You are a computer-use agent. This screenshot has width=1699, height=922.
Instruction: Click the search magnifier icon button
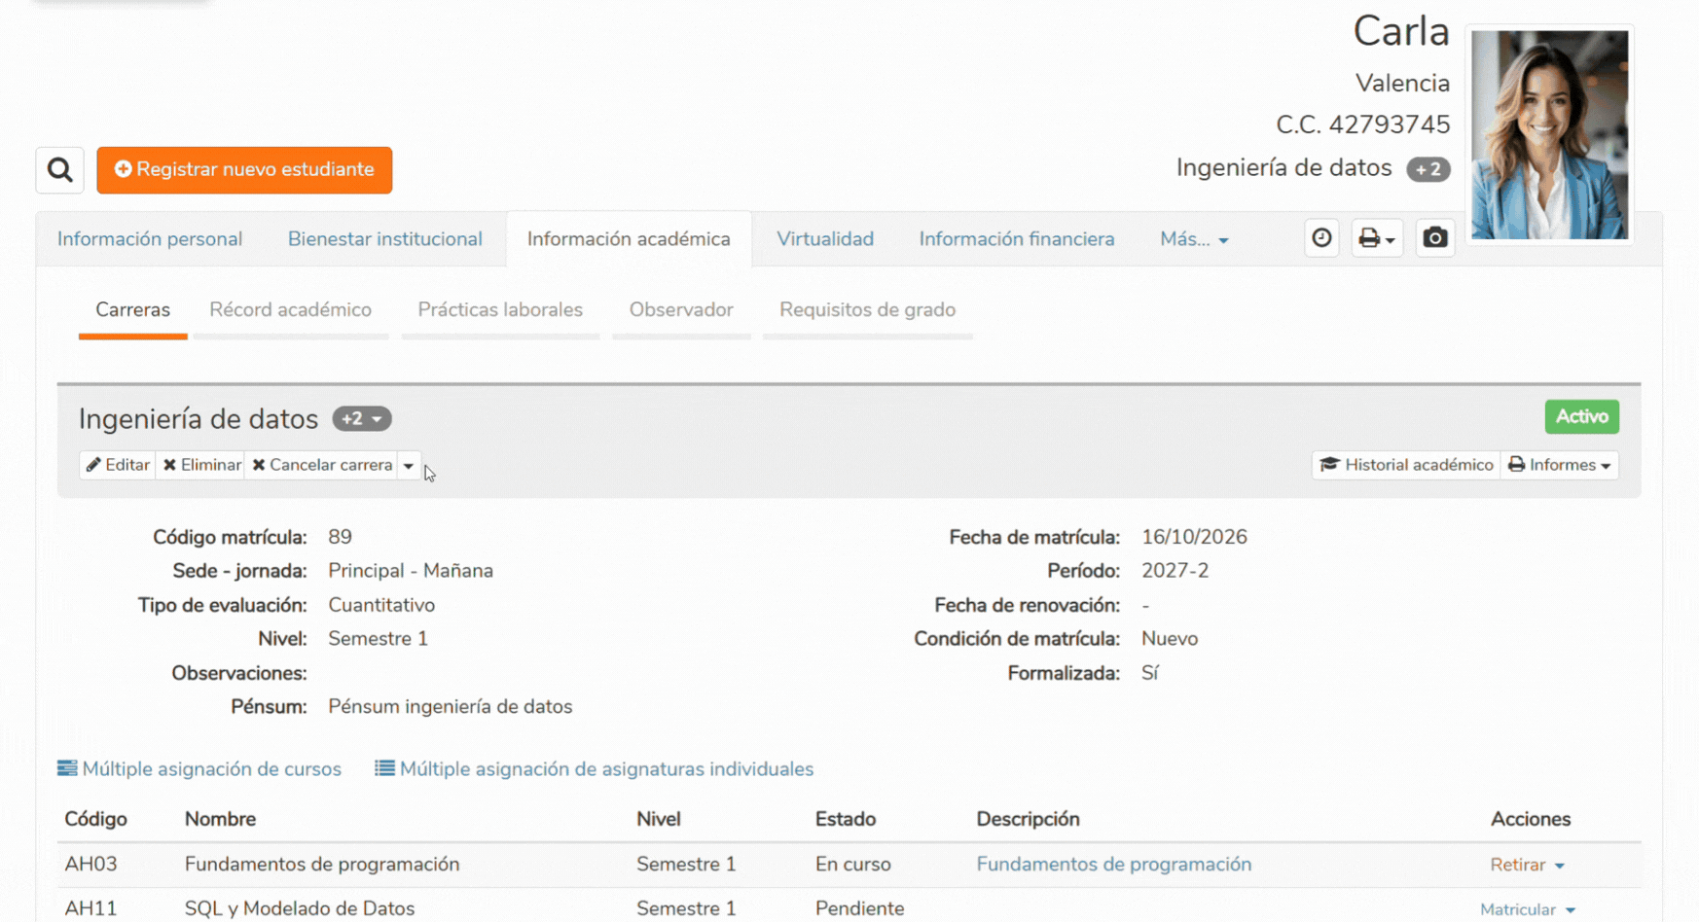(59, 170)
